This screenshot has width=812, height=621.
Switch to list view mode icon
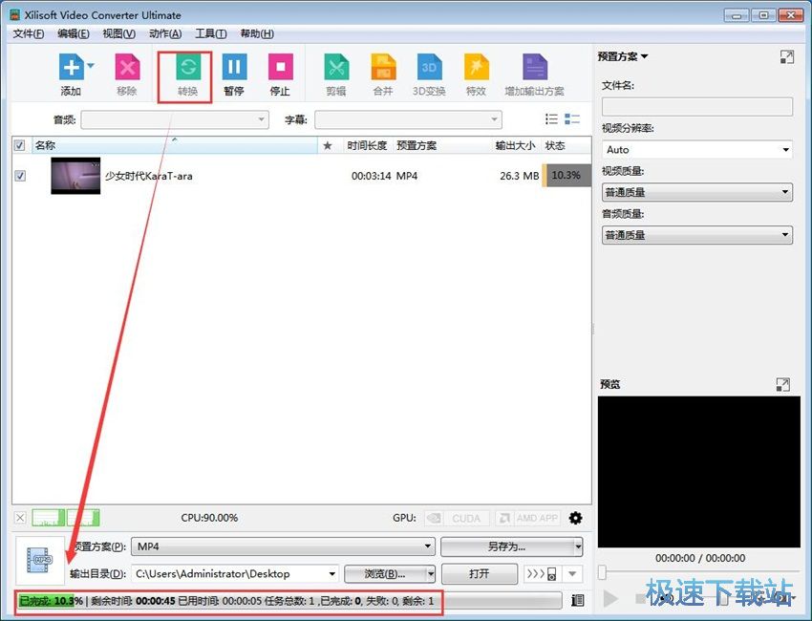pos(551,119)
